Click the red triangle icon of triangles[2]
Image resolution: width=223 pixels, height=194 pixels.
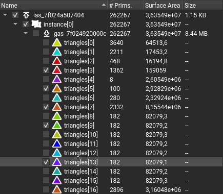tap(57, 61)
